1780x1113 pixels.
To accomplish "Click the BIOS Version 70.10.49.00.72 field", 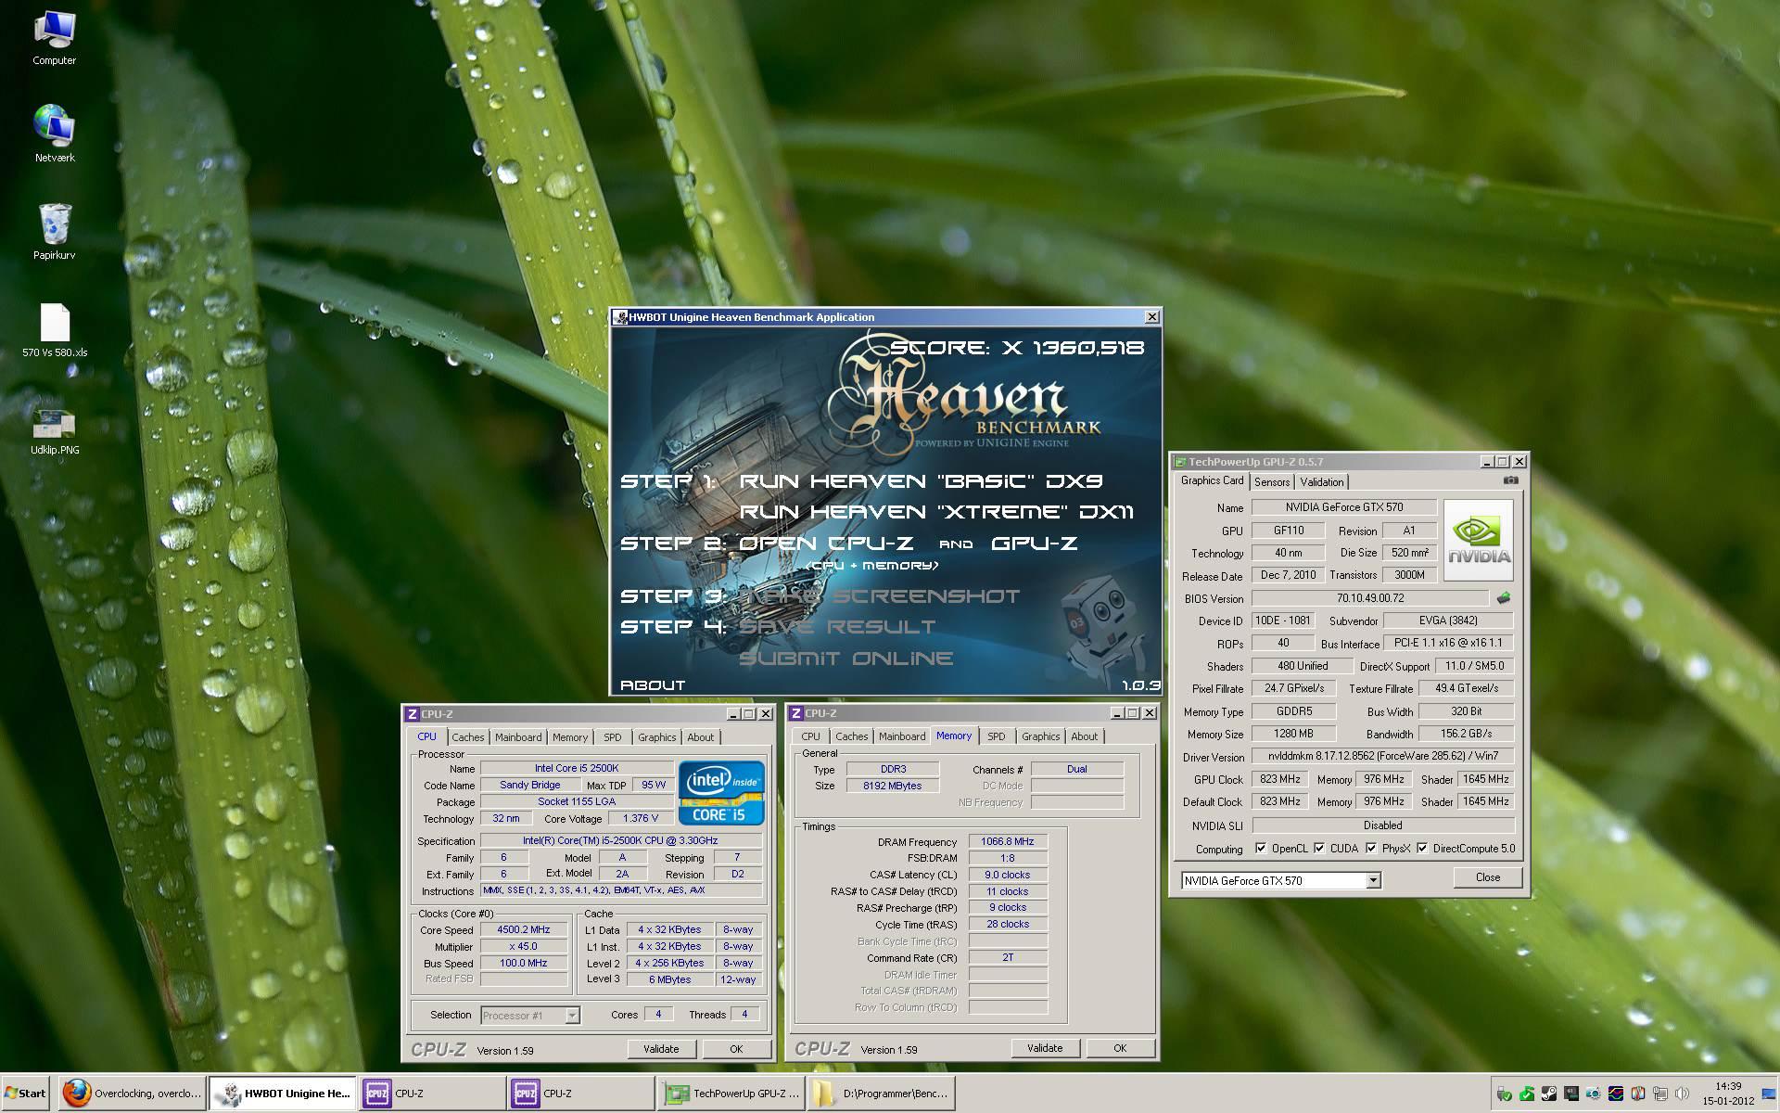I will [1370, 598].
